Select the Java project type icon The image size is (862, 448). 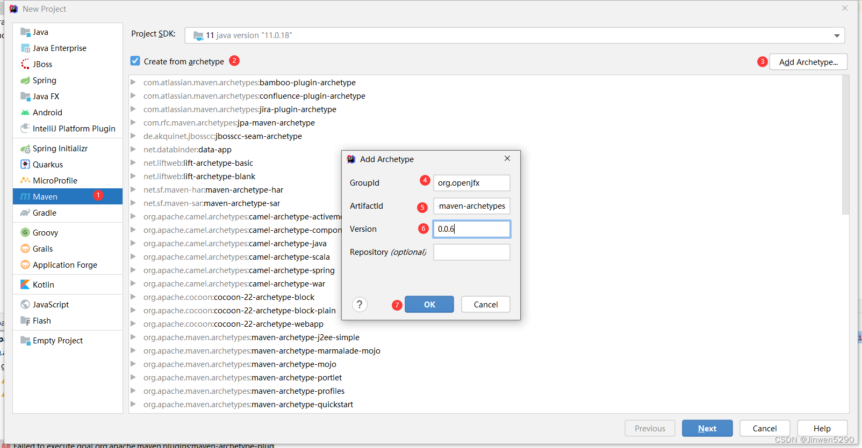(25, 32)
